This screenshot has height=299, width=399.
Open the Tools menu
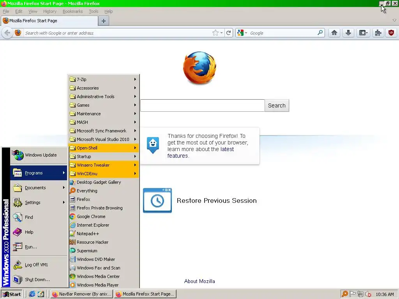94,11
